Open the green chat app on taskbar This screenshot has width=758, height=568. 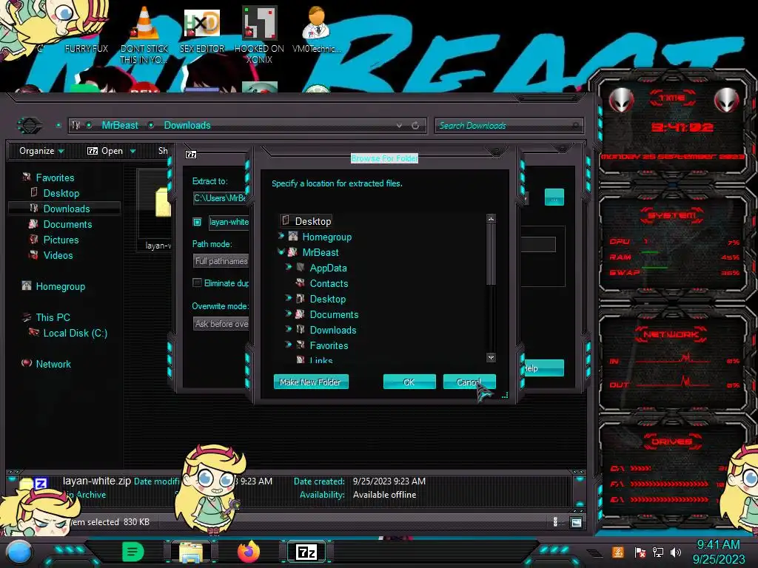point(133,552)
